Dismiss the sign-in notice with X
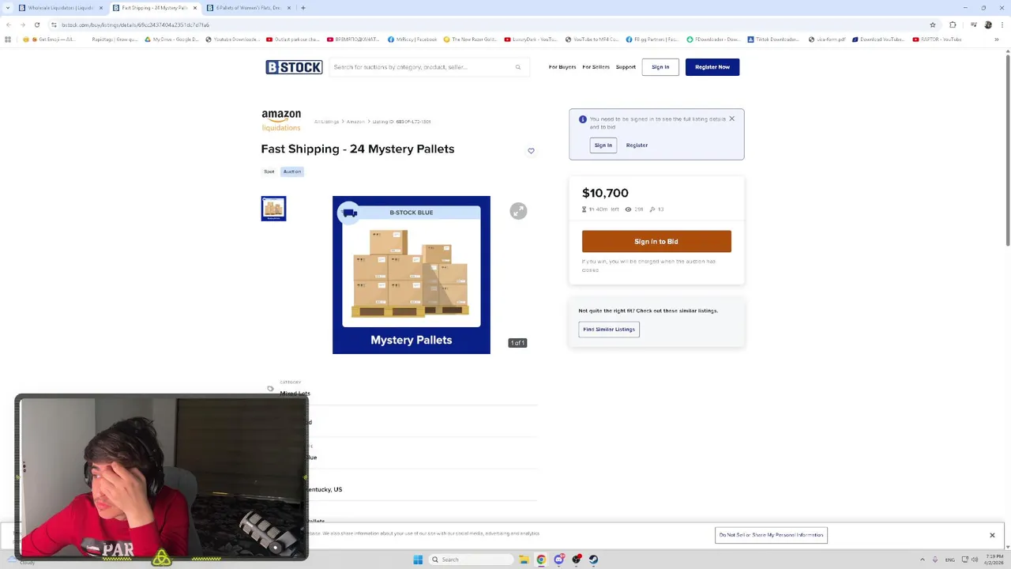Screen dimensions: 1011x569 pos(731,119)
